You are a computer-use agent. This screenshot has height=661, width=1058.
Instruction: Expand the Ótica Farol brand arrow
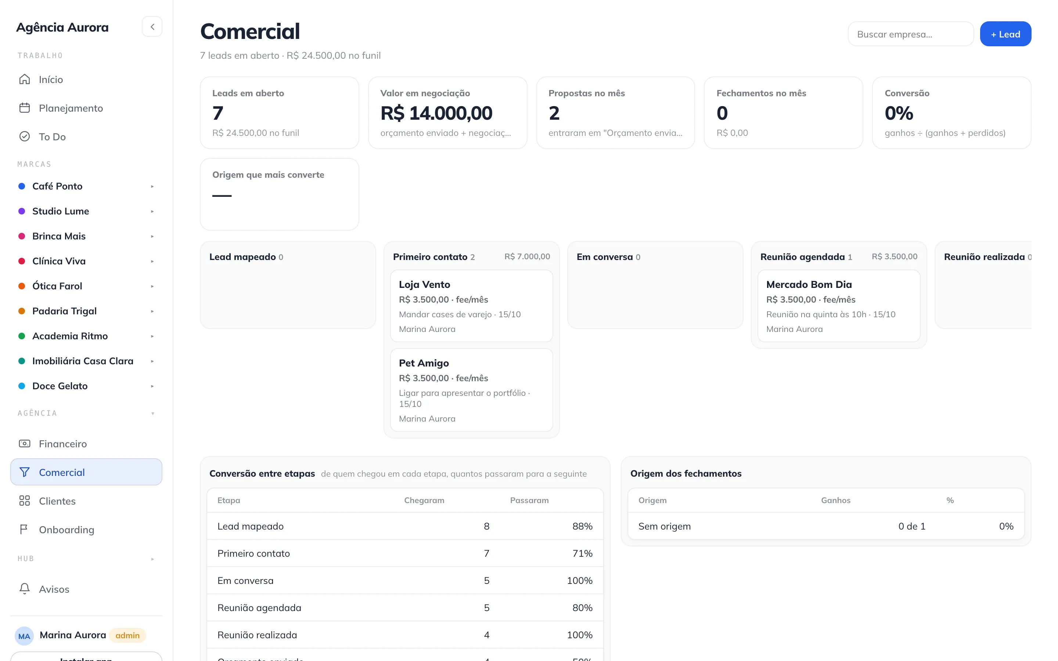[x=152, y=286]
